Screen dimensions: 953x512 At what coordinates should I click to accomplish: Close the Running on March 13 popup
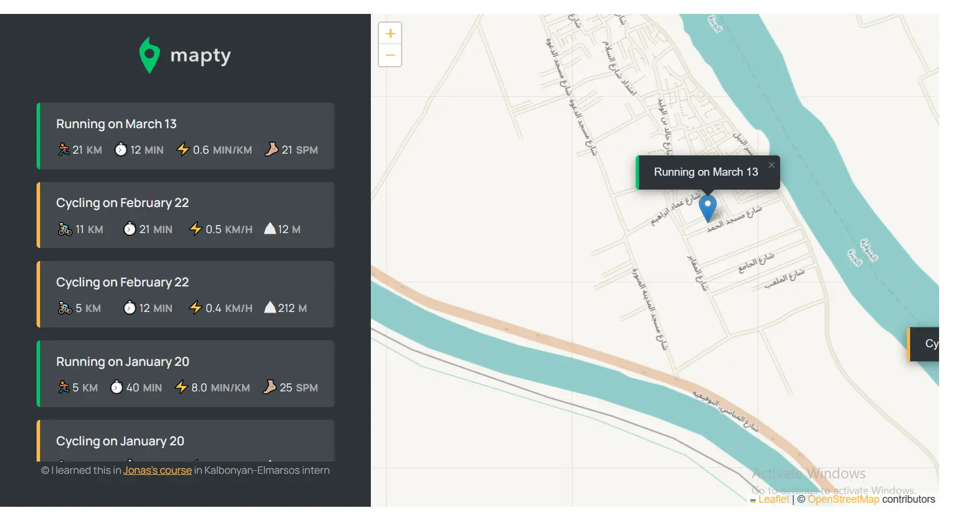pyautogui.click(x=771, y=165)
